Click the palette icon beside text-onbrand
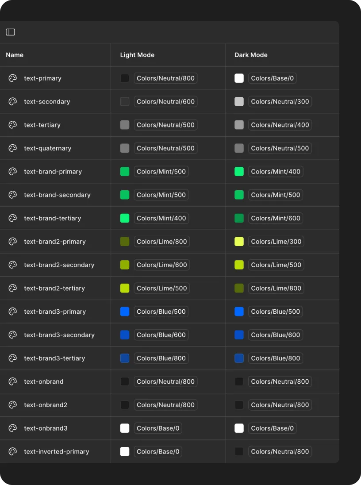The width and height of the screenshot is (361, 485). 12,381
